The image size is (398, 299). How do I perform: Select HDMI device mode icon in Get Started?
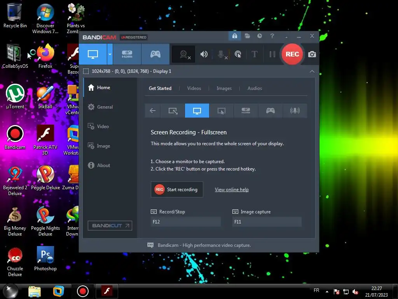coord(246,111)
